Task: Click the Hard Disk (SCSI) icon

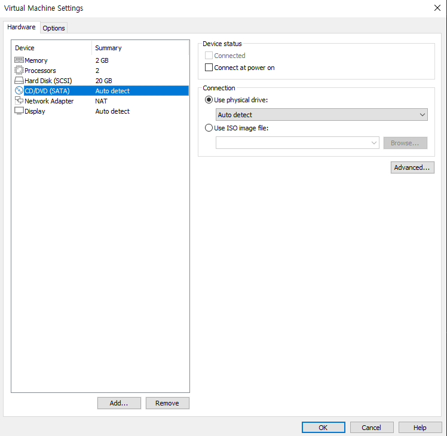Action: [19, 81]
